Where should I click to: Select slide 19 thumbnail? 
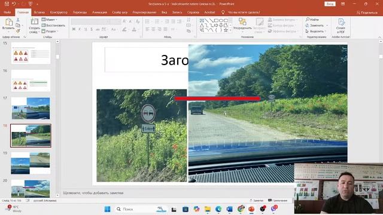[31, 163]
